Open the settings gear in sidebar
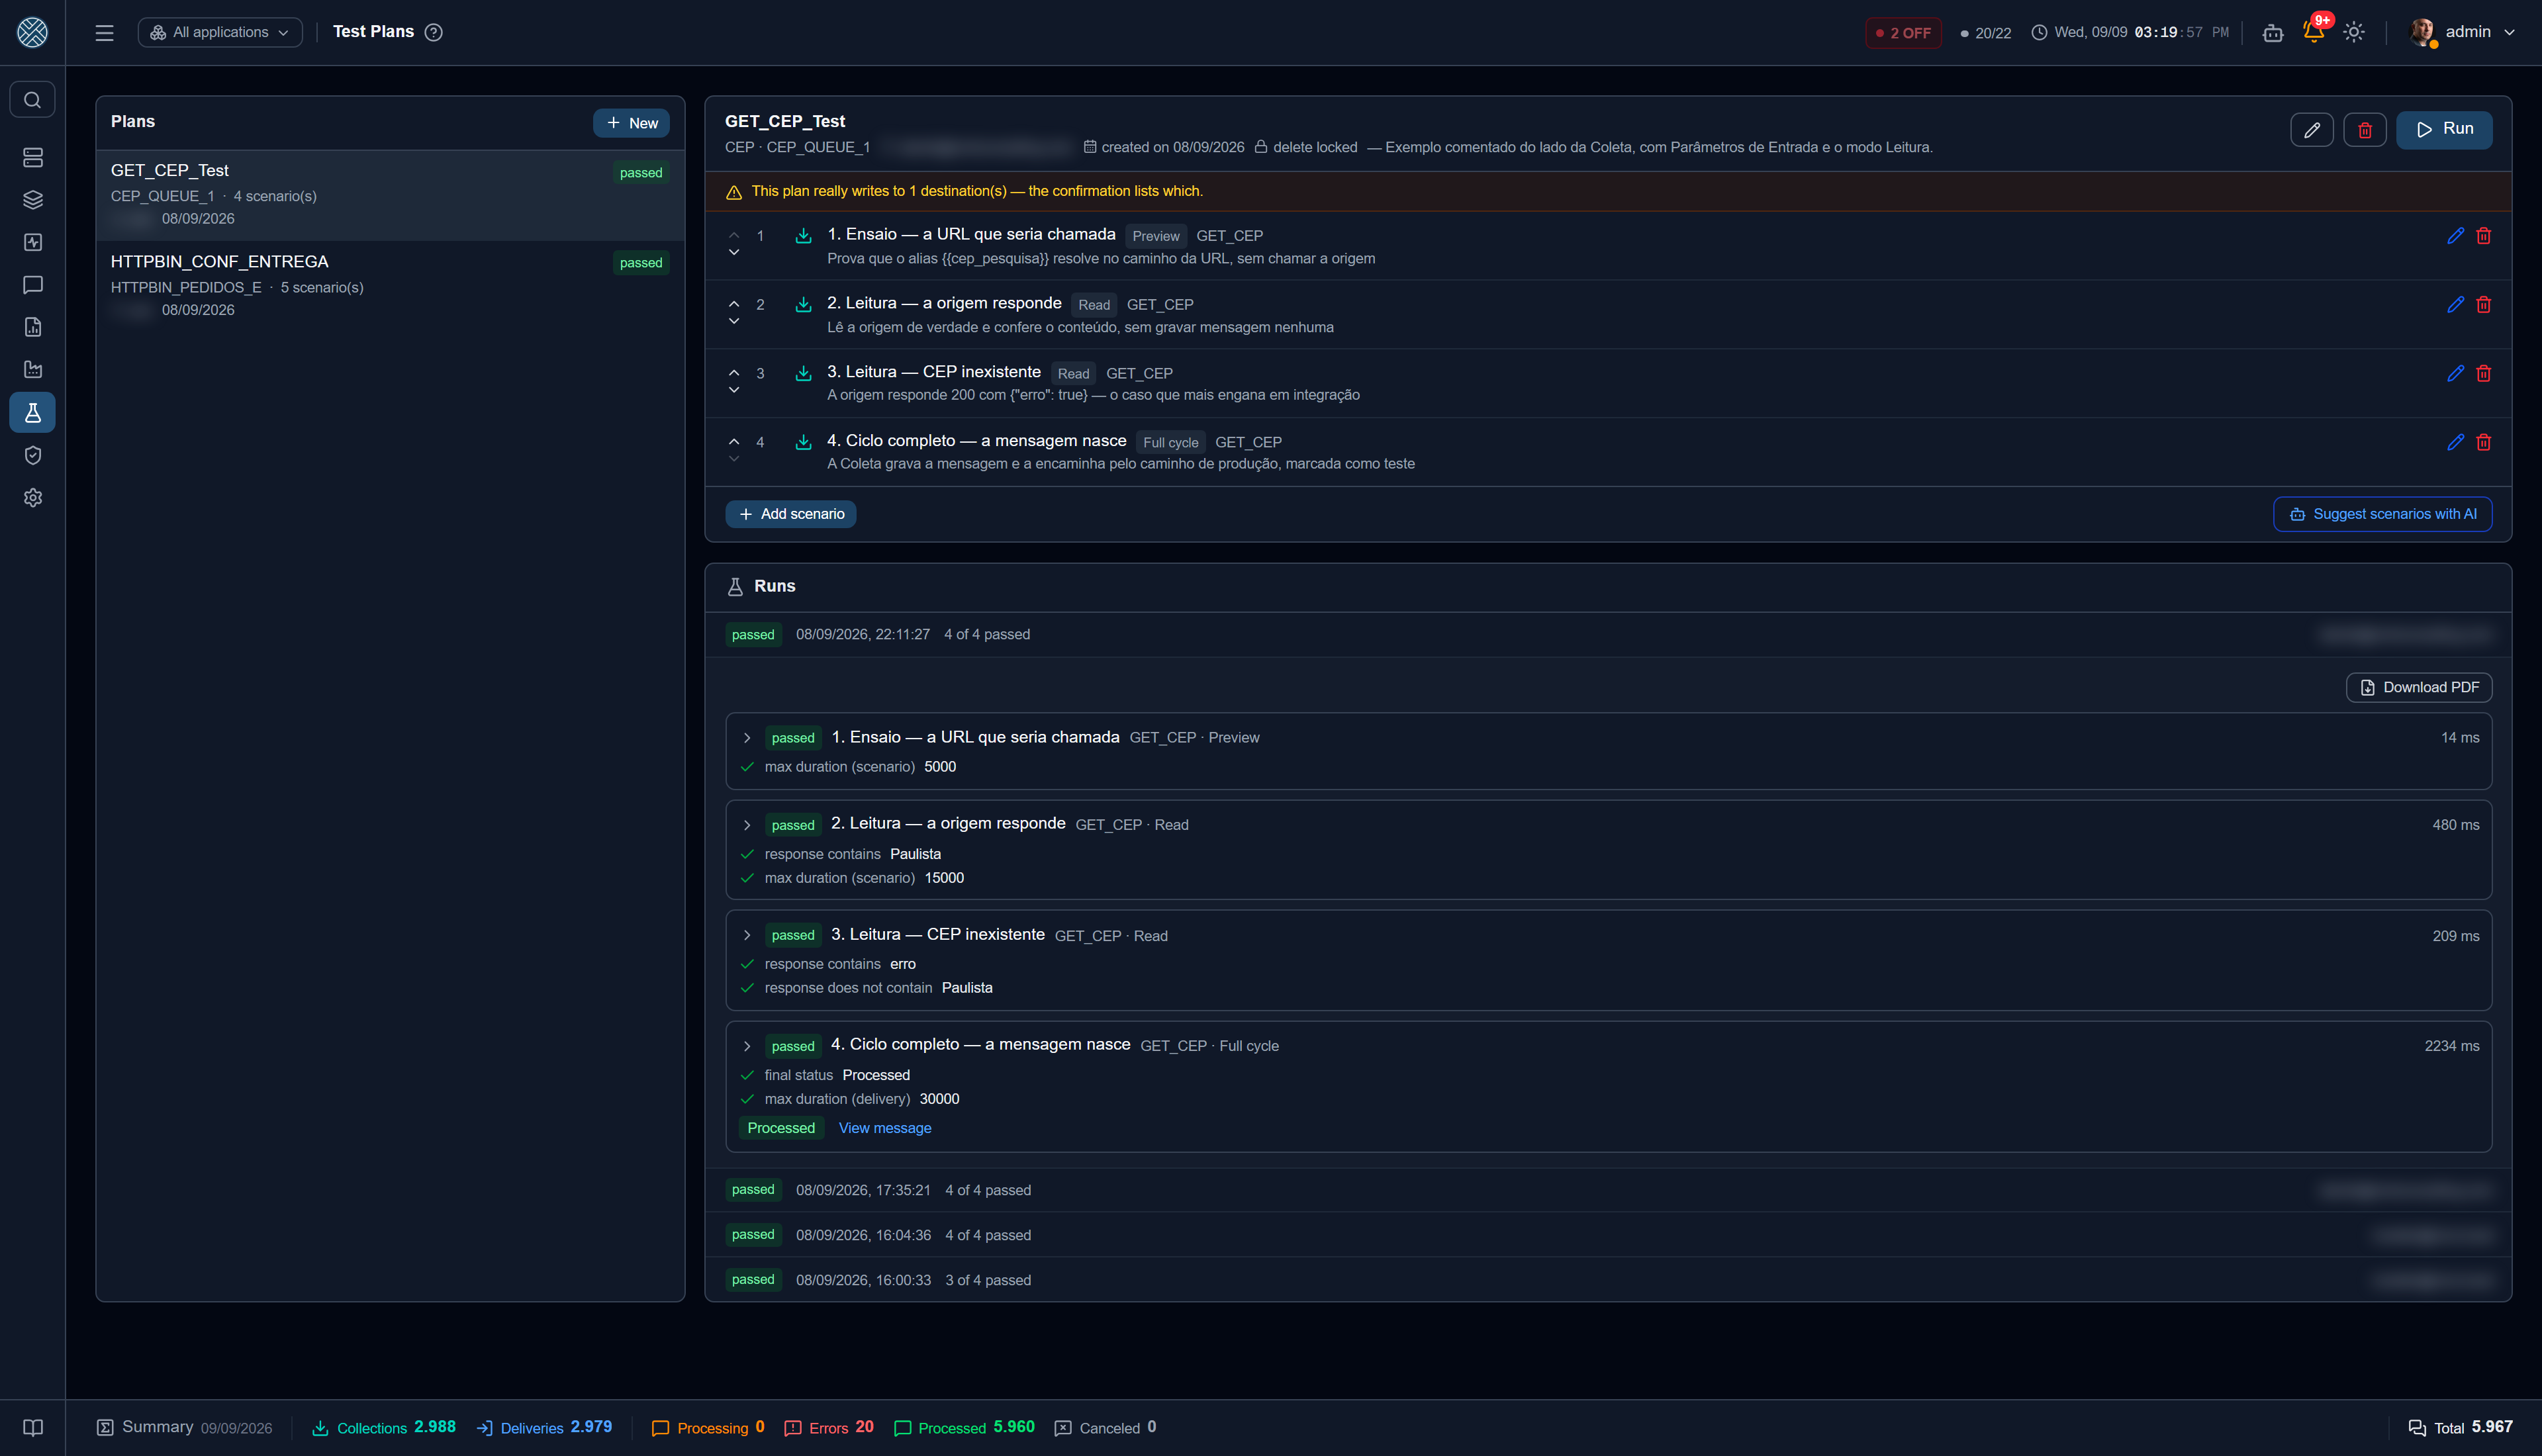The image size is (2542, 1456). pos(32,497)
